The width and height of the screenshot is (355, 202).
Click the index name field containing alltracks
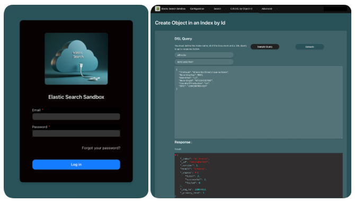pyautogui.click(x=204, y=55)
